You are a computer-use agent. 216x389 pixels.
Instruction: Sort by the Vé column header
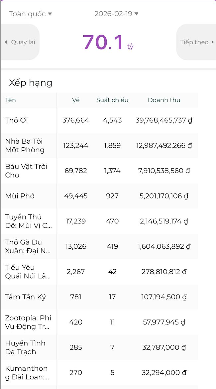pos(76,100)
